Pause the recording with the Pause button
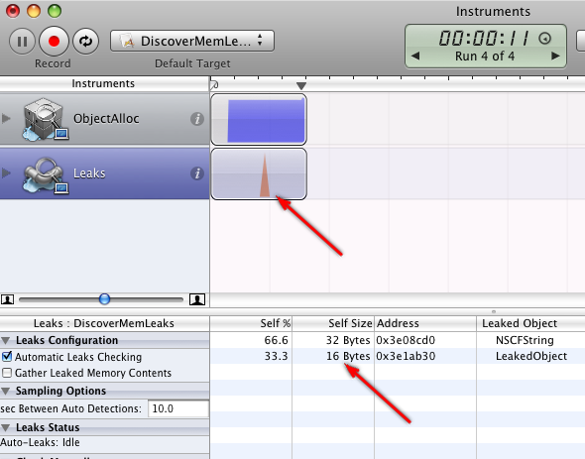The image size is (585, 459). pyautogui.click(x=22, y=41)
